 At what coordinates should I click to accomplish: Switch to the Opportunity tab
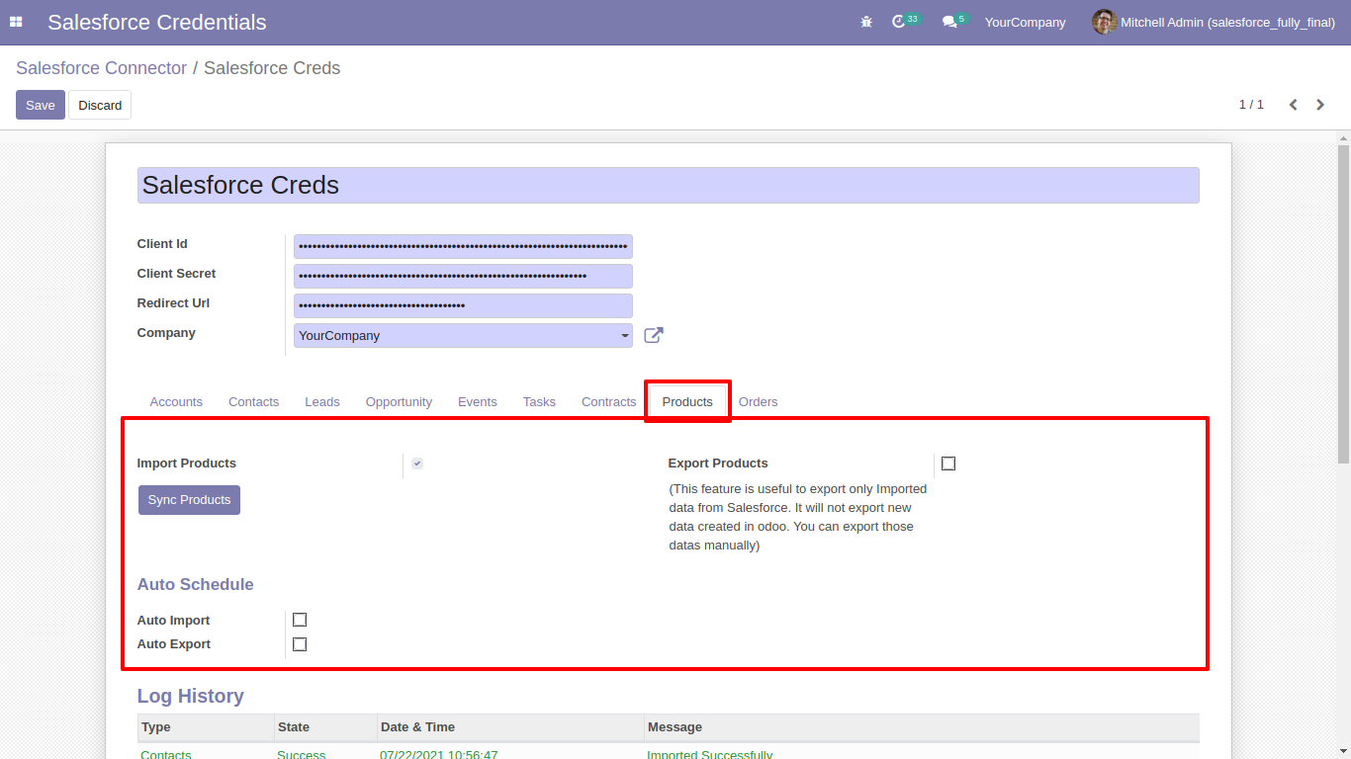[399, 402]
